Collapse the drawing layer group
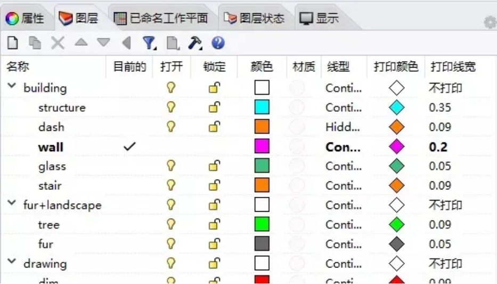497x284 pixels. click(12, 263)
